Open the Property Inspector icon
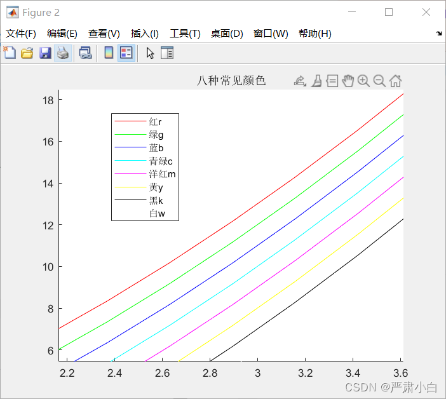Viewport: 446px width, 399px height. point(167,53)
